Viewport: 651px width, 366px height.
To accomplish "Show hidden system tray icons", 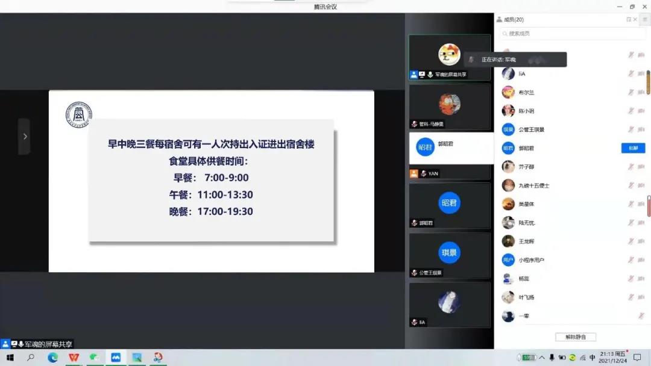I will tap(541, 358).
